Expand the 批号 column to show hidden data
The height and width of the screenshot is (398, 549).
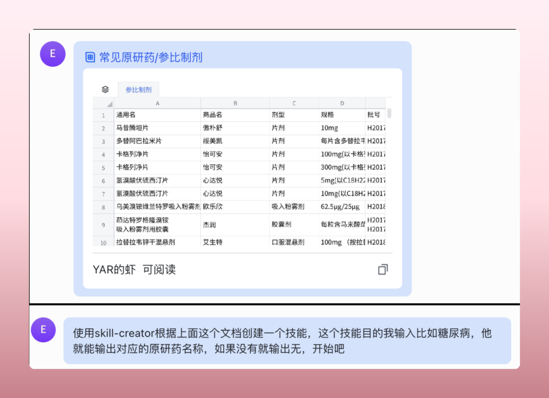tap(376, 104)
